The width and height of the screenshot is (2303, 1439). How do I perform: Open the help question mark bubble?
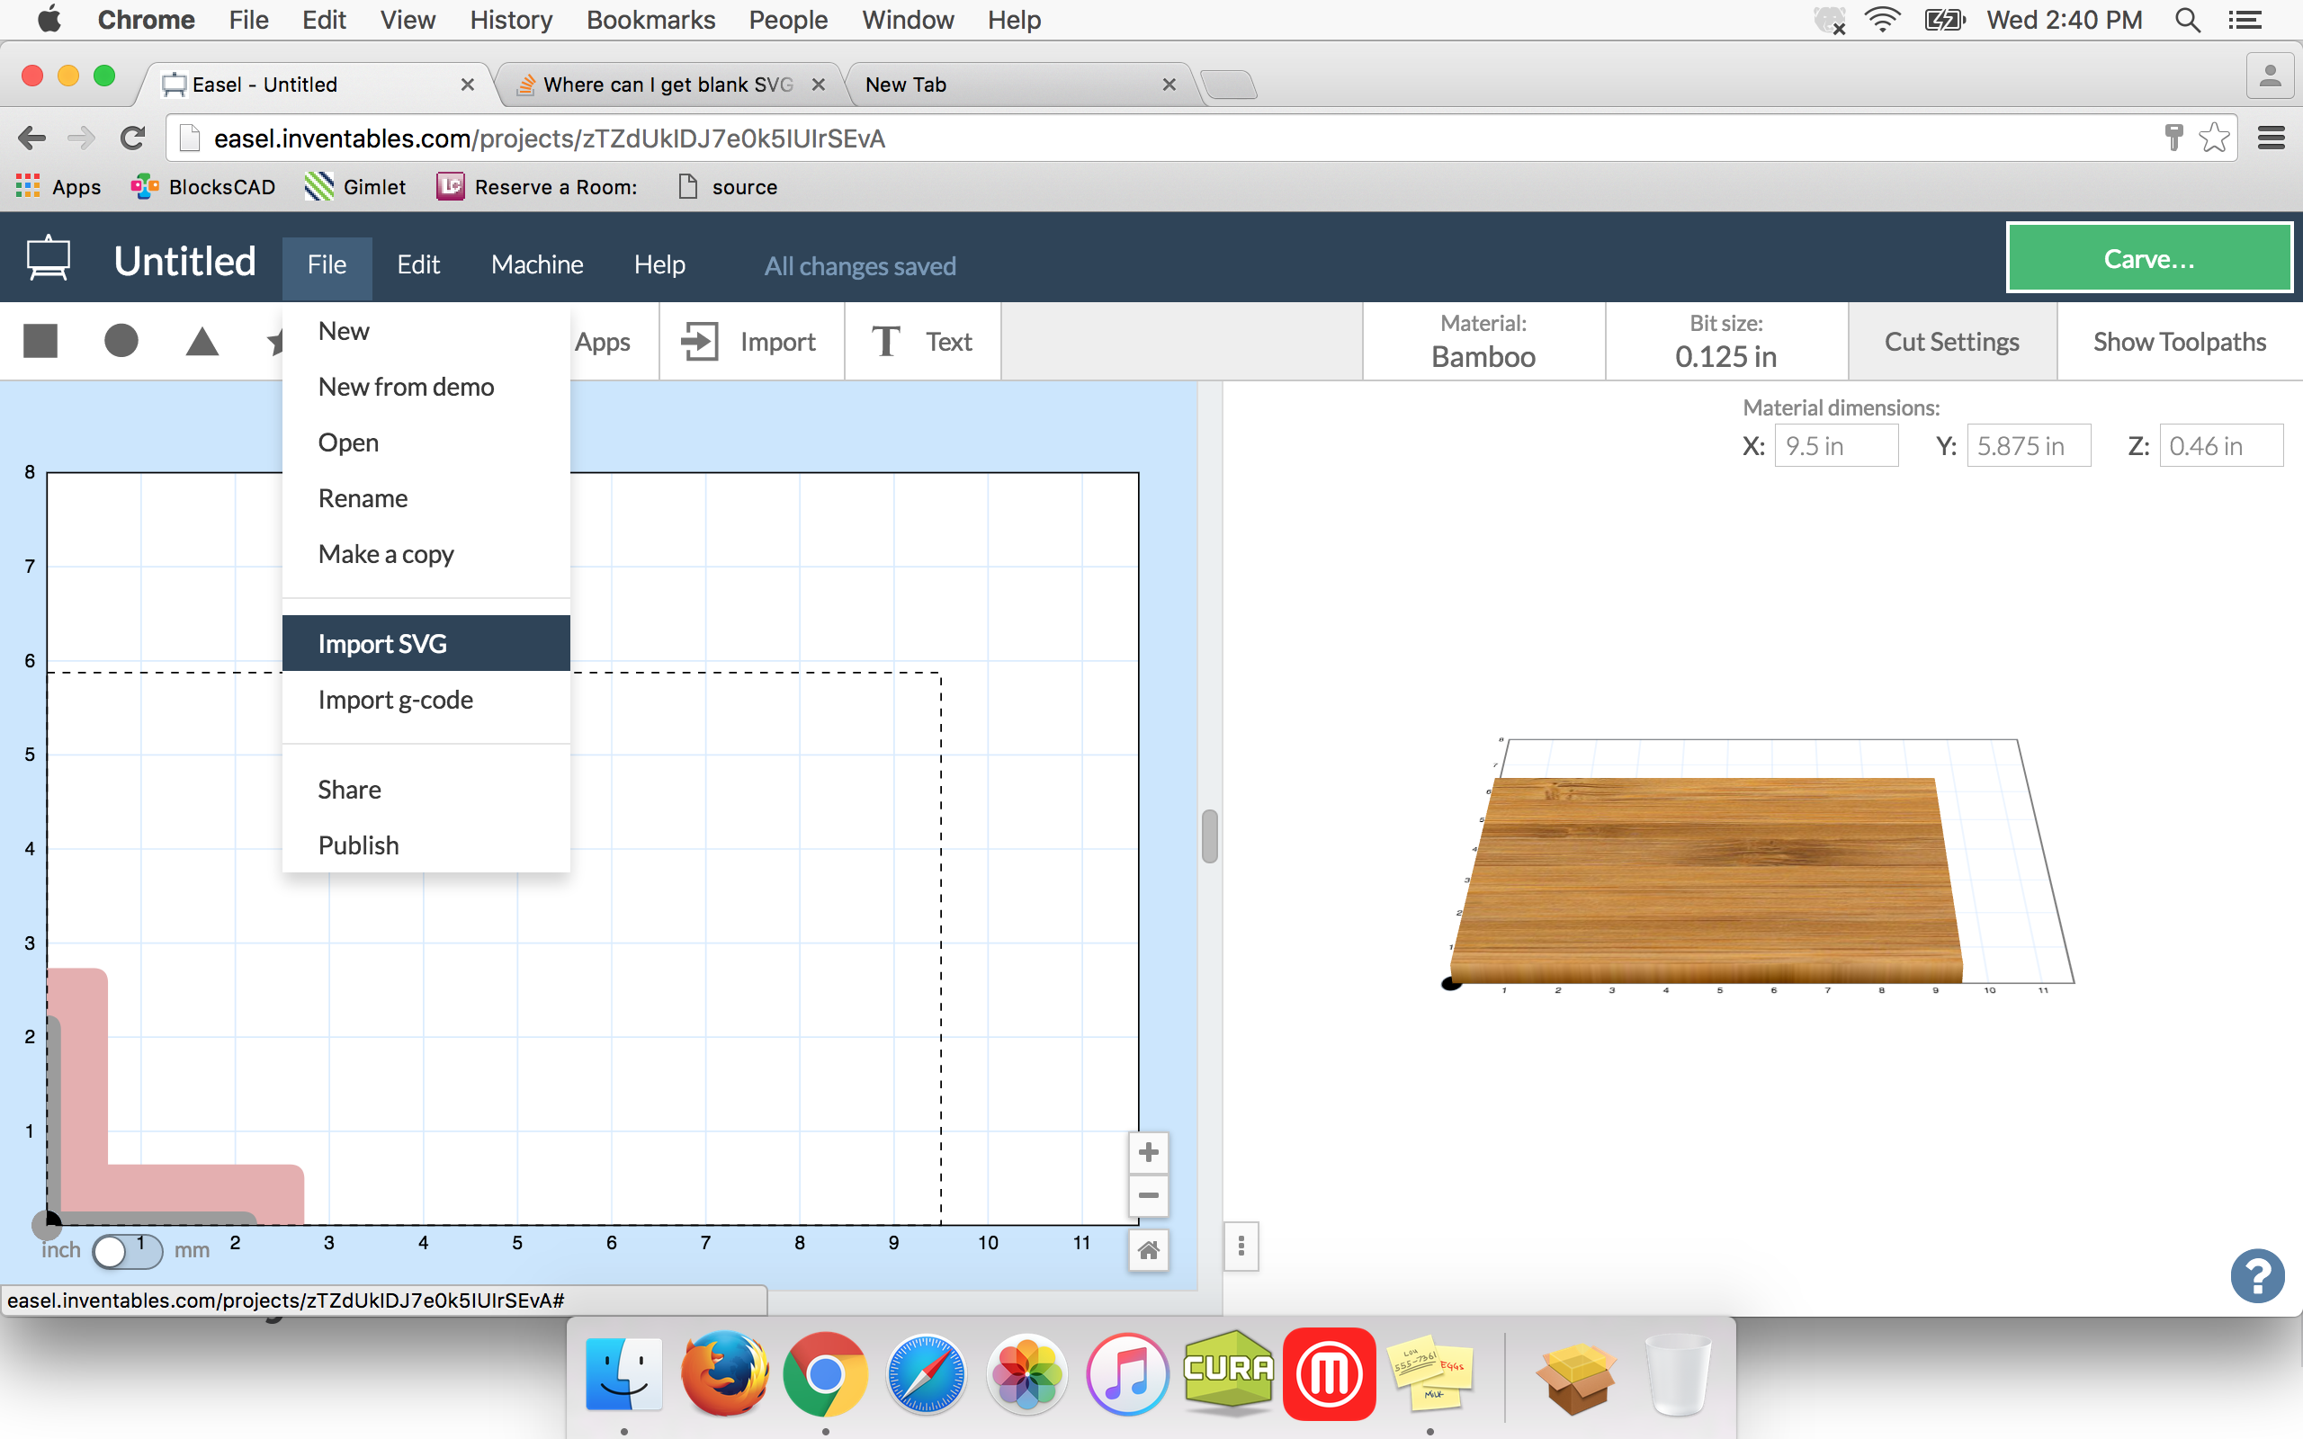2257,1276
